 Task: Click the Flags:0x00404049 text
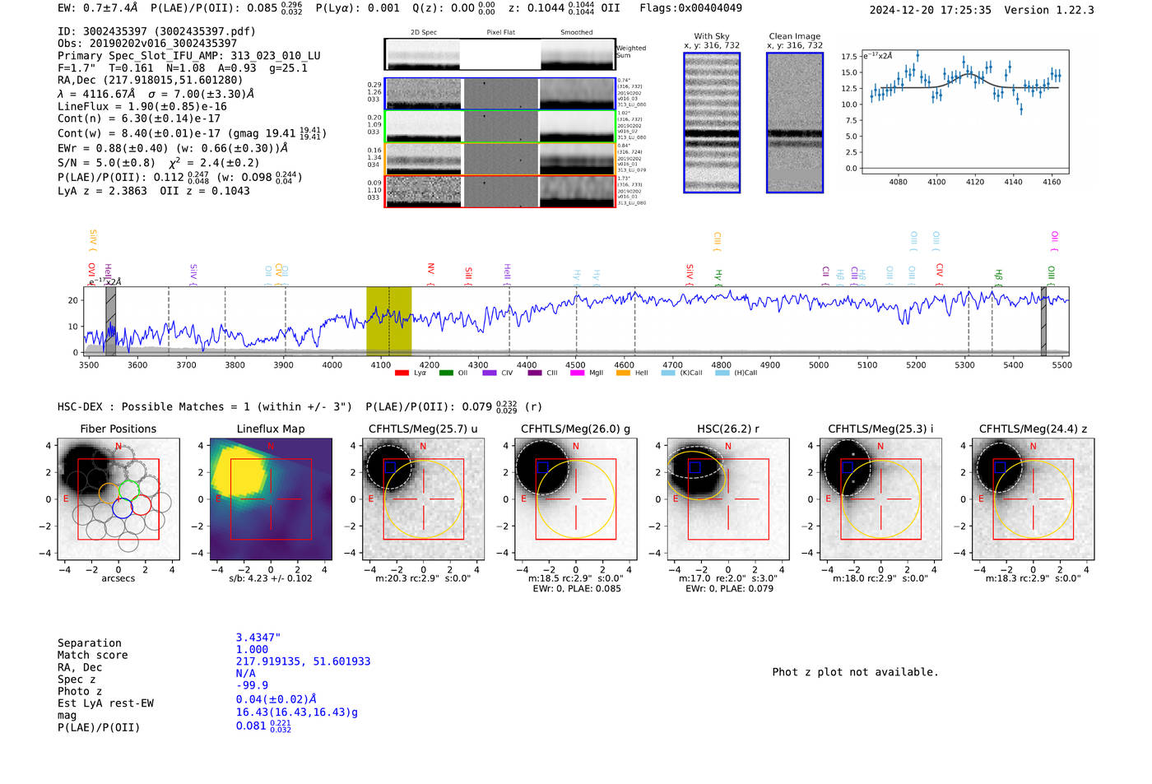coord(690,8)
